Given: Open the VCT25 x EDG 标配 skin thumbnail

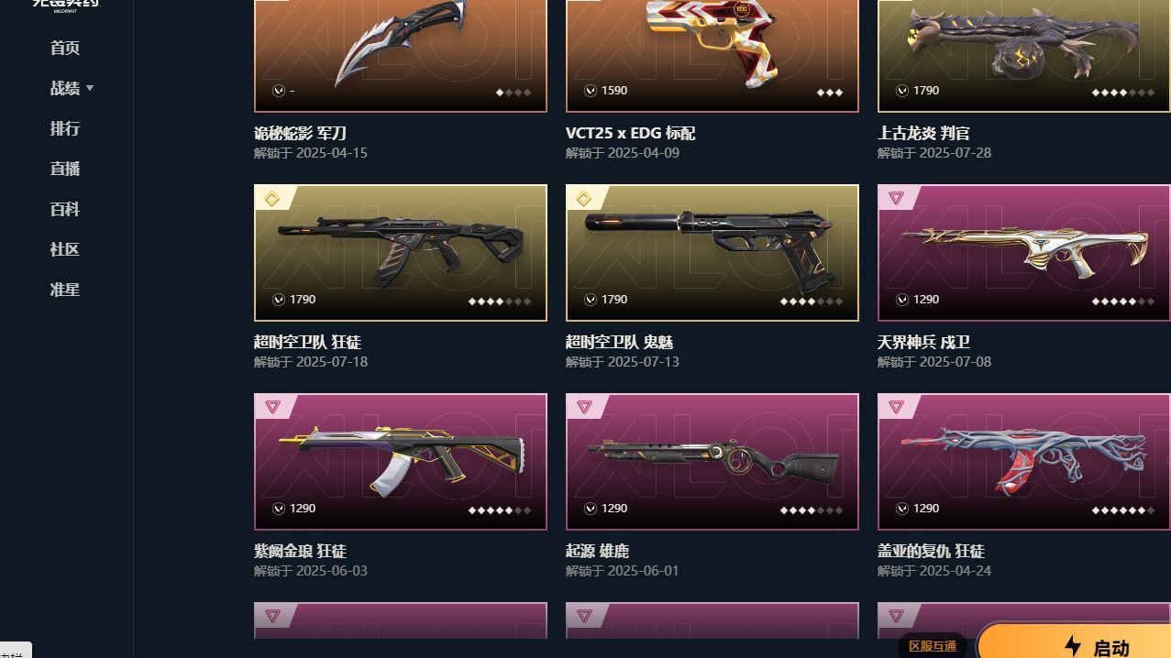Looking at the screenshot, I should point(713,55).
